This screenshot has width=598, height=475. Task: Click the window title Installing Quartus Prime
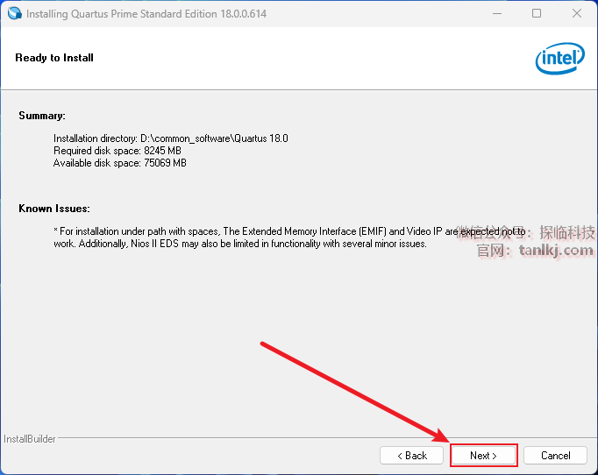pyautogui.click(x=146, y=14)
